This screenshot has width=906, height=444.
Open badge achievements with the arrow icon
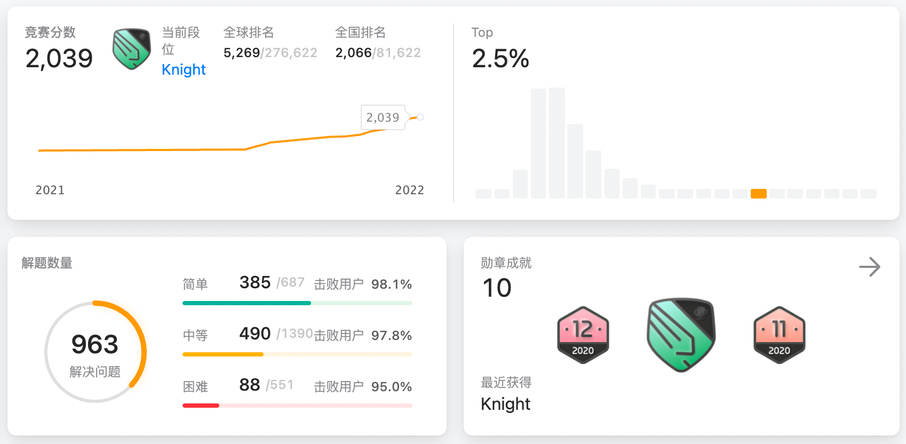pos(869,267)
